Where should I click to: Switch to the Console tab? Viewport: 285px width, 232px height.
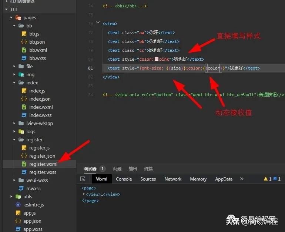pos(124,179)
